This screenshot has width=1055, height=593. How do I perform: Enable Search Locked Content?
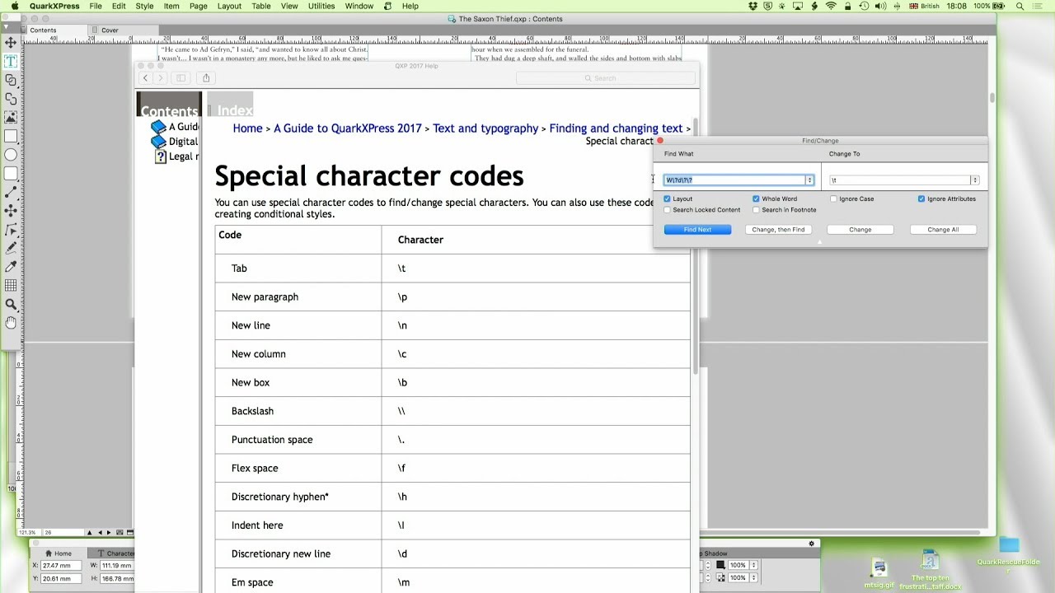[668, 210]
